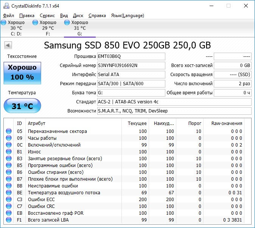
Task: Click status icon for attribute B1 Износ
Action: point(9,151)
